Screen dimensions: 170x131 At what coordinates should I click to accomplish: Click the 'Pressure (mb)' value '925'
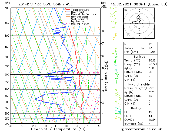tap(151, 88)
